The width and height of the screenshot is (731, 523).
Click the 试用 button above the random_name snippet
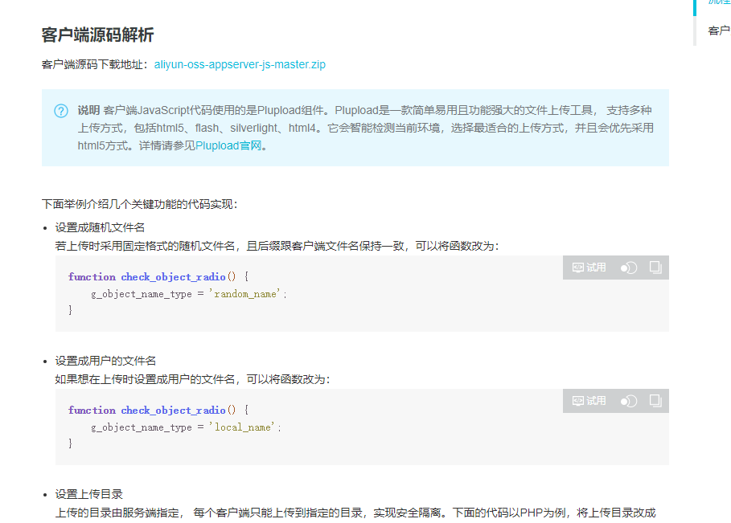point(588,267)
